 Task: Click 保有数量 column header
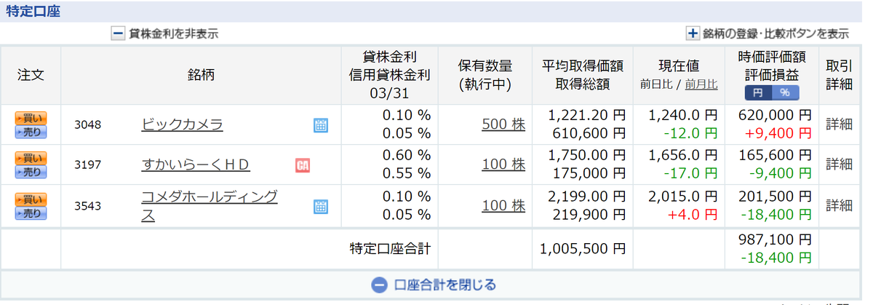[485, 75]
